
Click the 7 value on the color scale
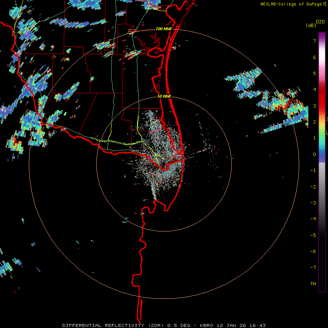click(315, 41)
